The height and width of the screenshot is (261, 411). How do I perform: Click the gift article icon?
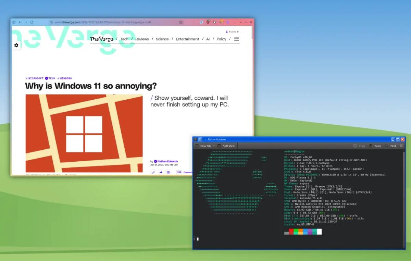pos(168,172)
